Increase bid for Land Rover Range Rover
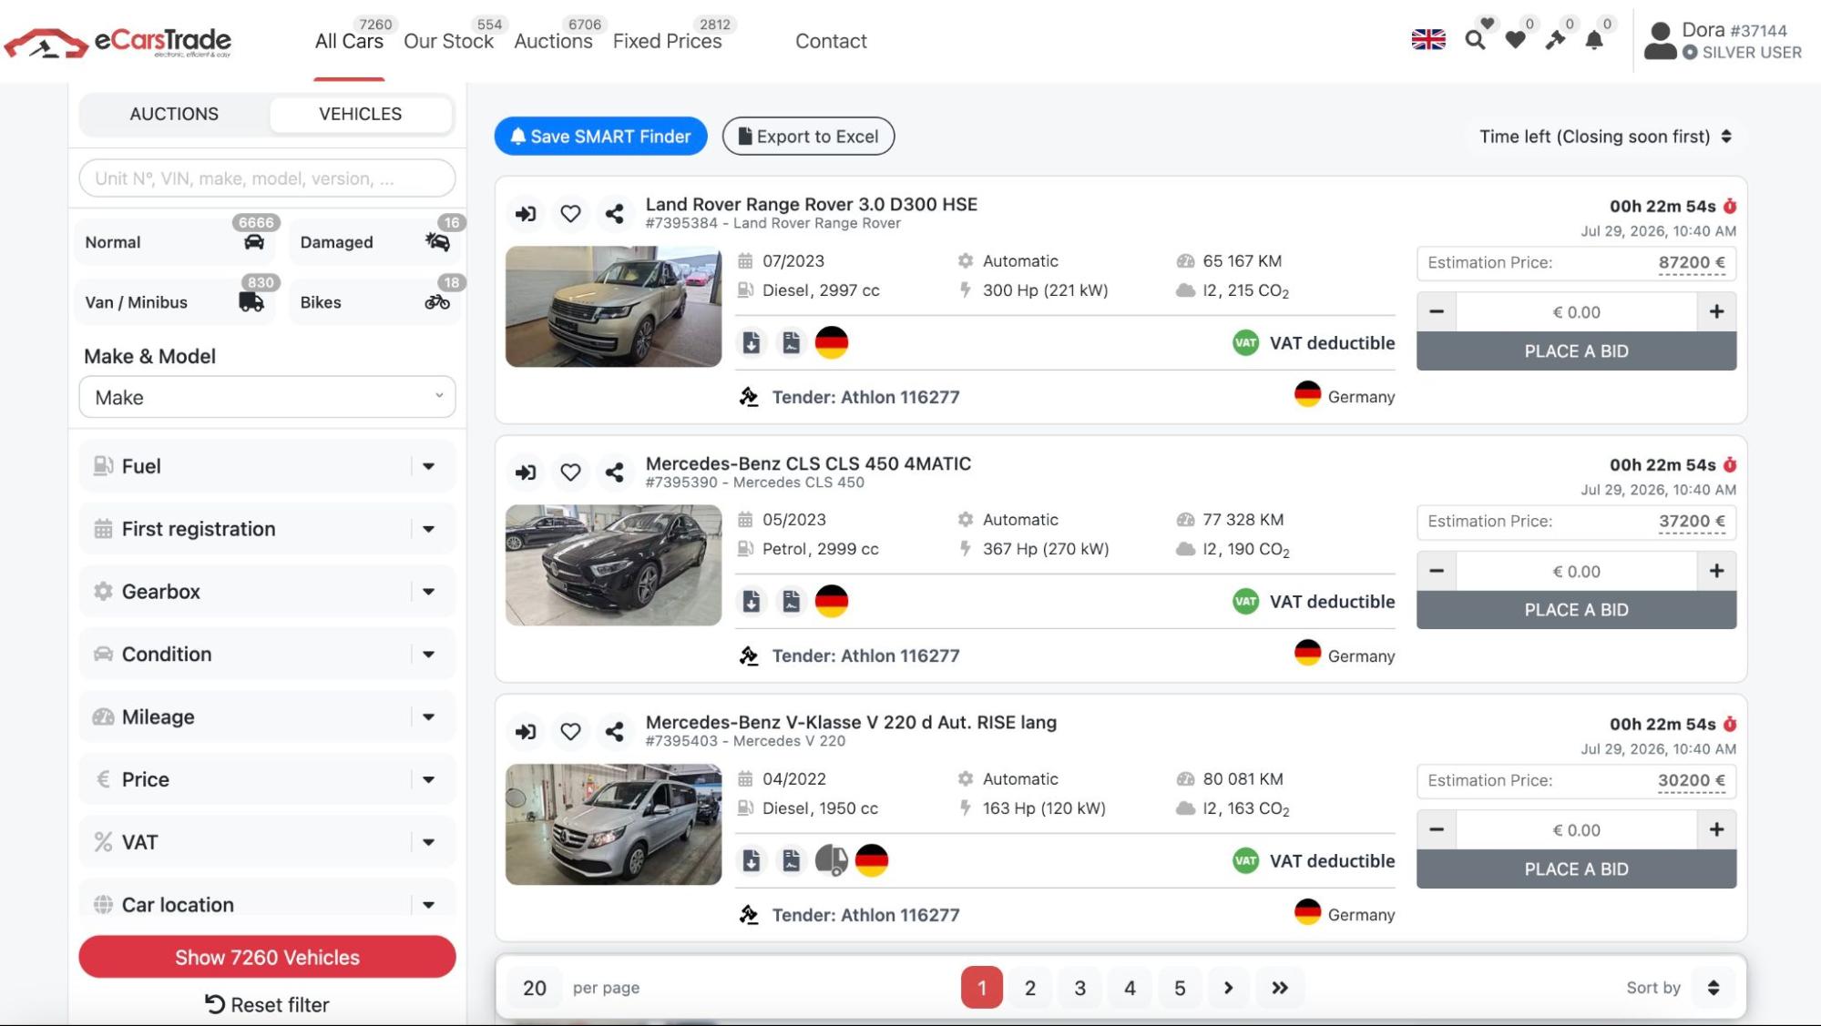 coord(1717,312)
